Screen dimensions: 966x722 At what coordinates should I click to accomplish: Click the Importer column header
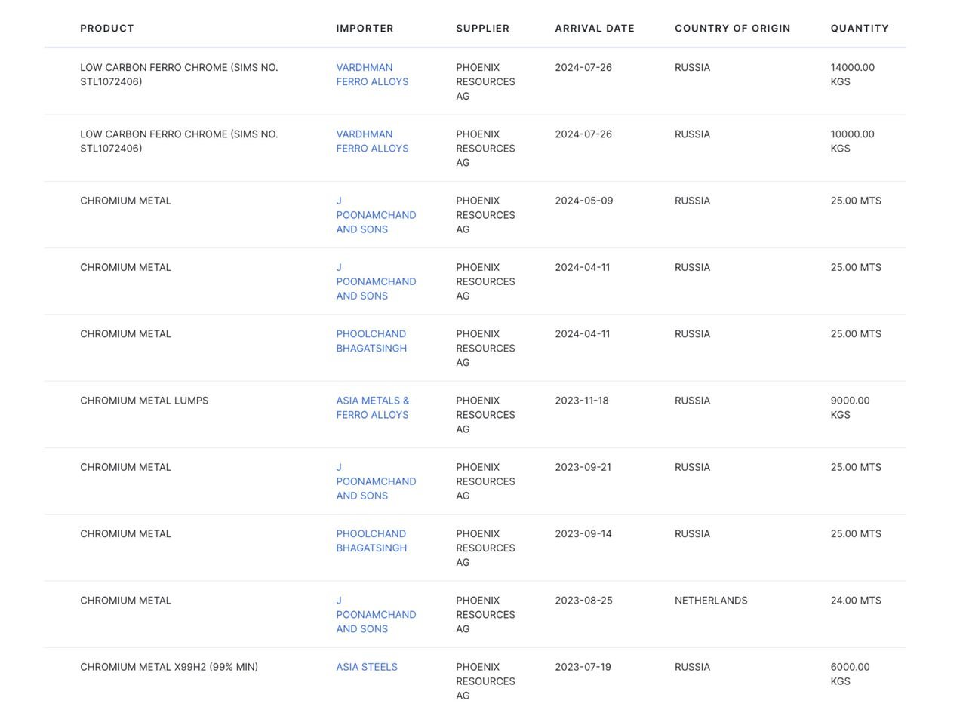click(x=365, y=29)
